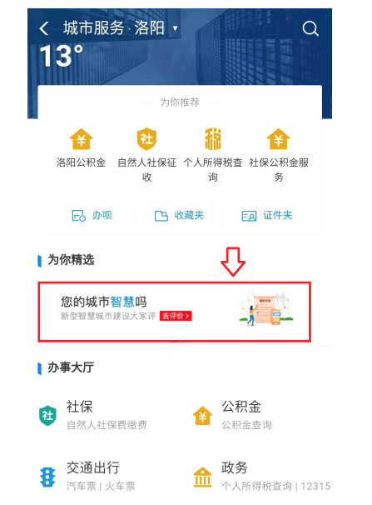This screenshot has height=505, width=372.
Task: Open 社保 green shield icon
Action: point(47,416)
